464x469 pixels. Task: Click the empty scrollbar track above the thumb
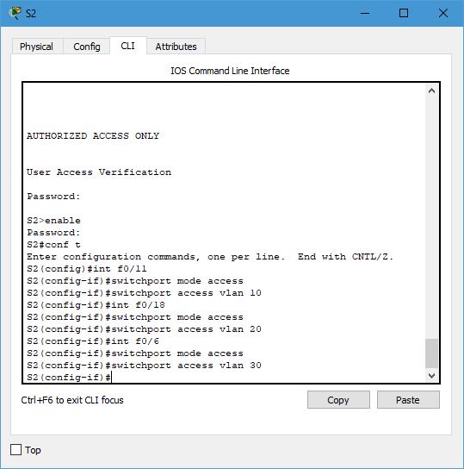431,217
